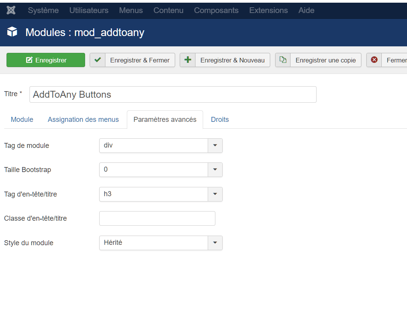
Task: Open the Style du module dropdown
Action: [161, 243]
